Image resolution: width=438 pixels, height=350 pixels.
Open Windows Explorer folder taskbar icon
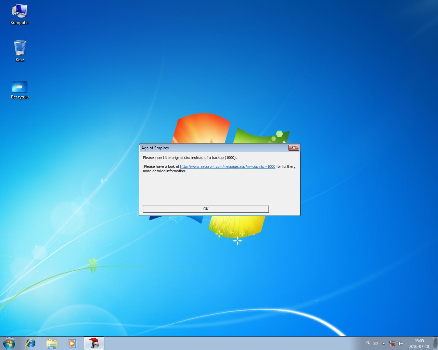pos(52,343)
